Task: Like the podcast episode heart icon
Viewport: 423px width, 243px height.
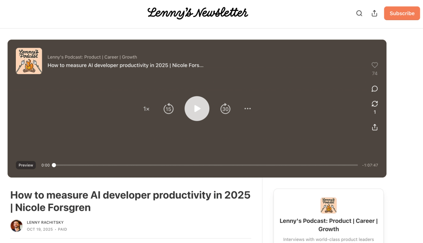Action: click(x=374, y=65)
